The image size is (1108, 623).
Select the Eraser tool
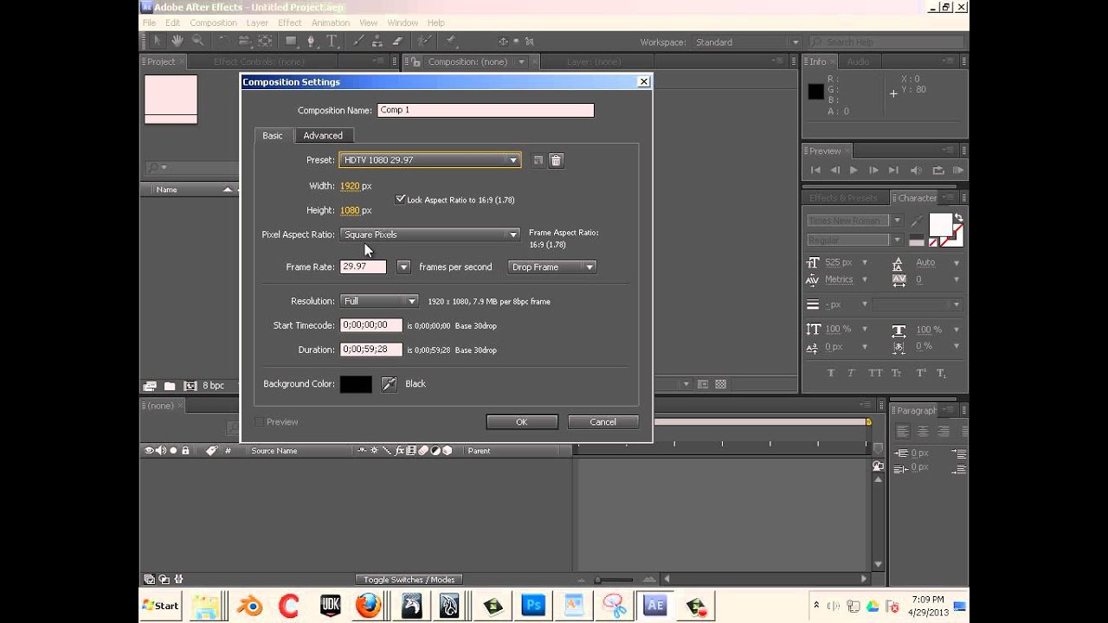[x=397, y=42]
